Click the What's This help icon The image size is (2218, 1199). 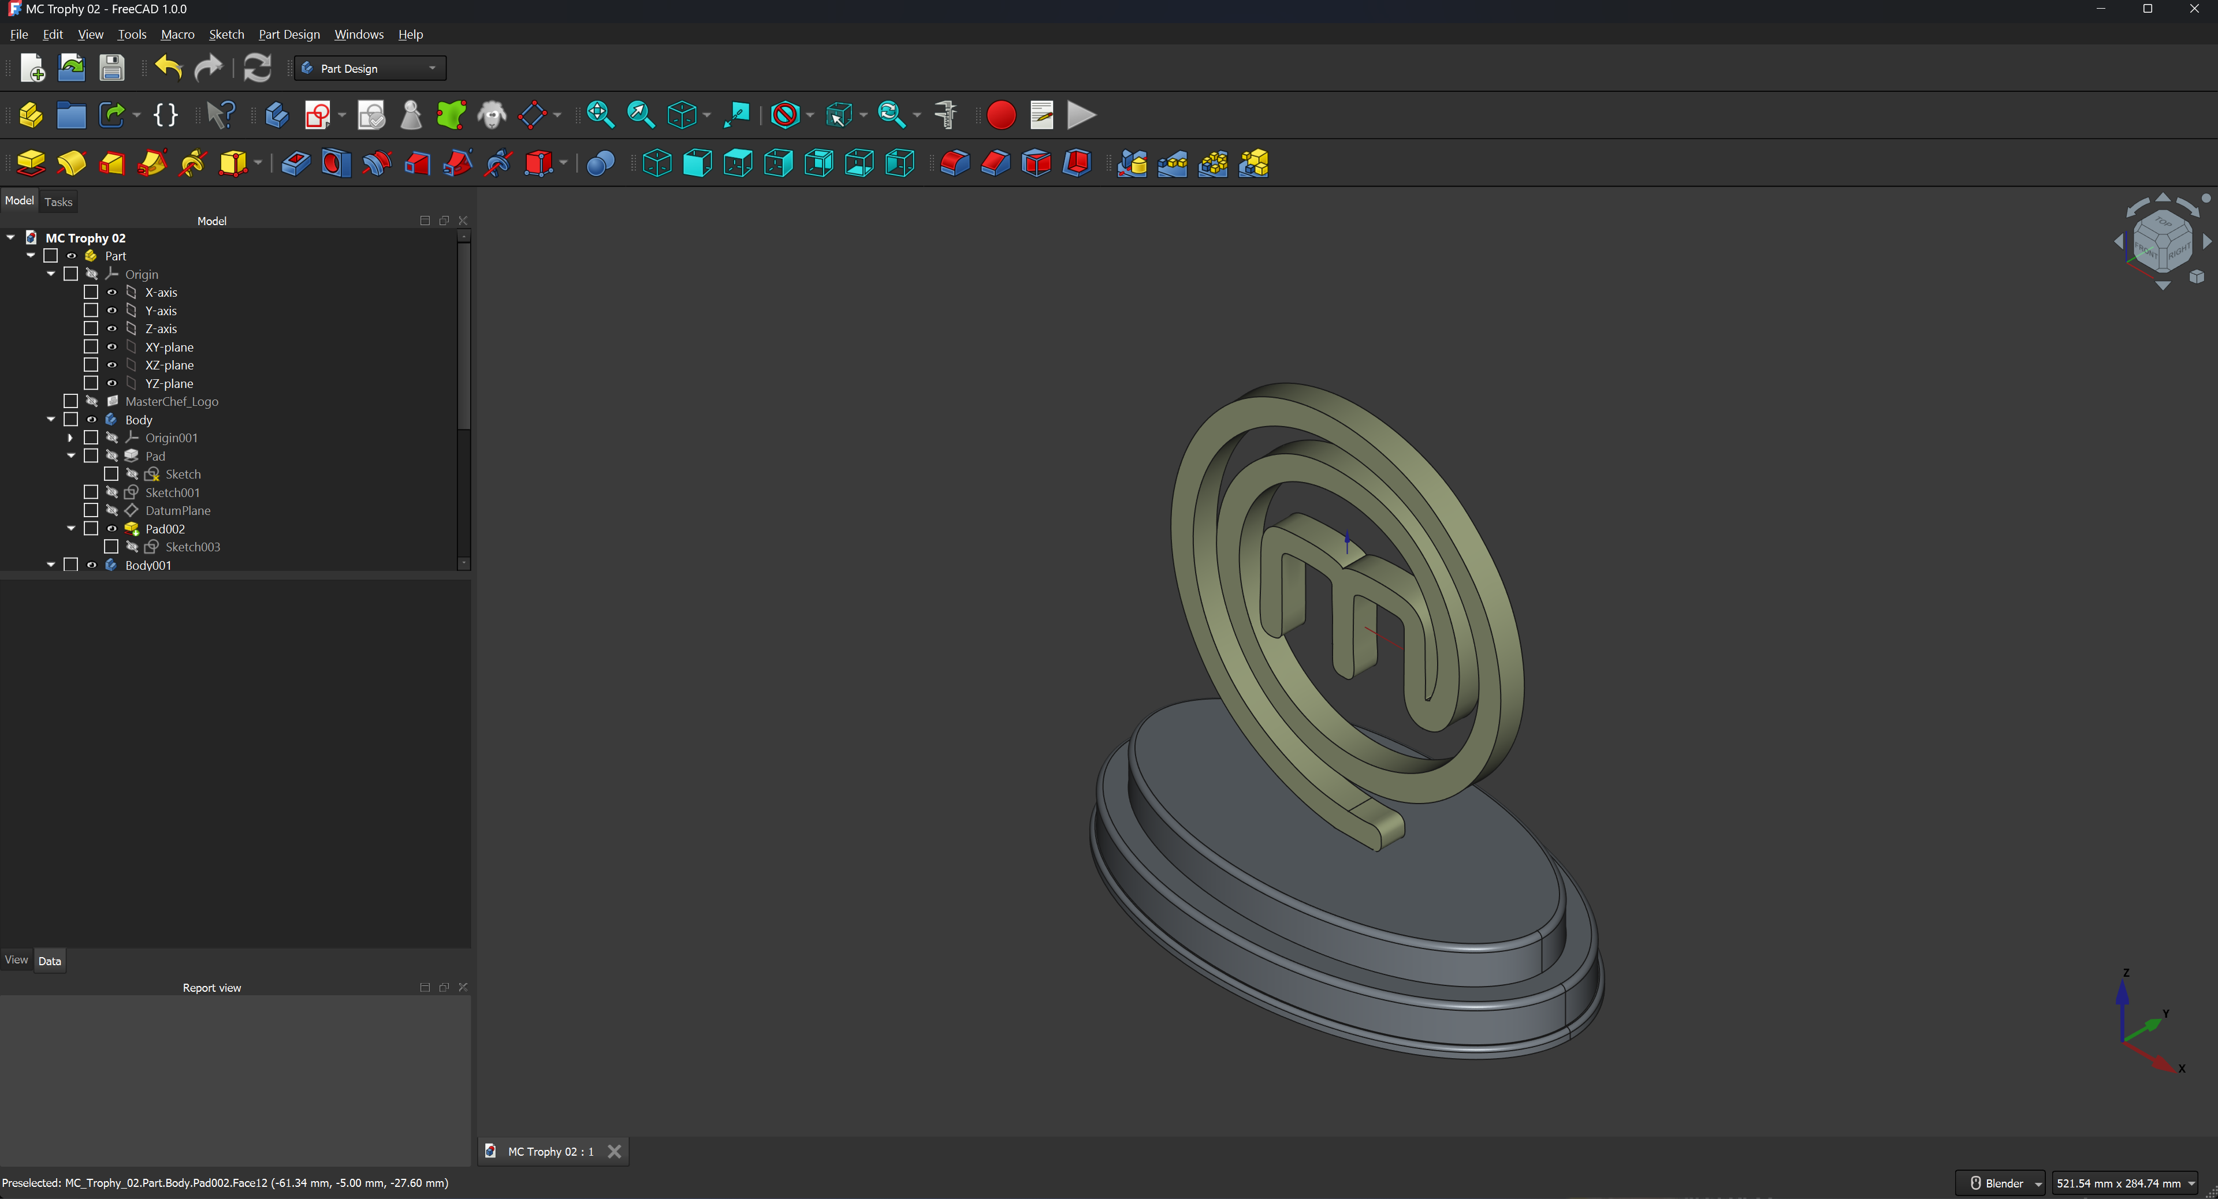click(221, 115)
